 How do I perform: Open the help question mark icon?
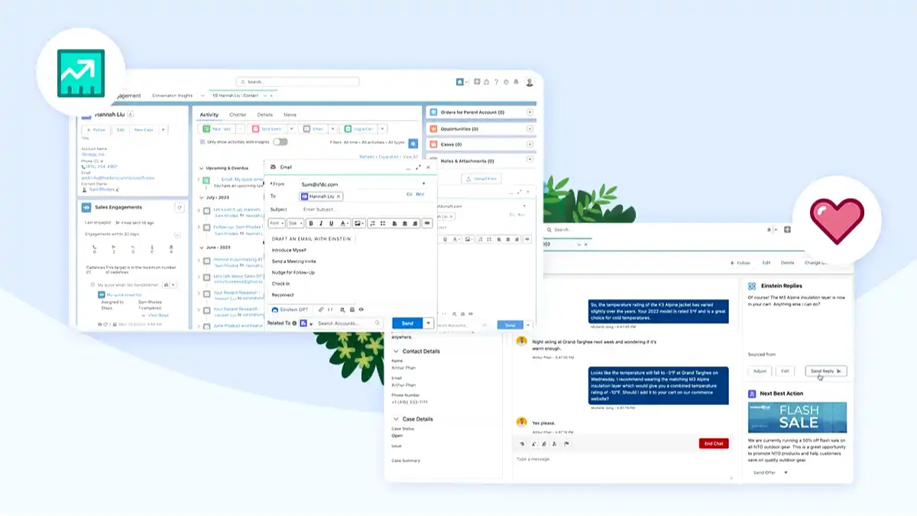coord(496,82)
